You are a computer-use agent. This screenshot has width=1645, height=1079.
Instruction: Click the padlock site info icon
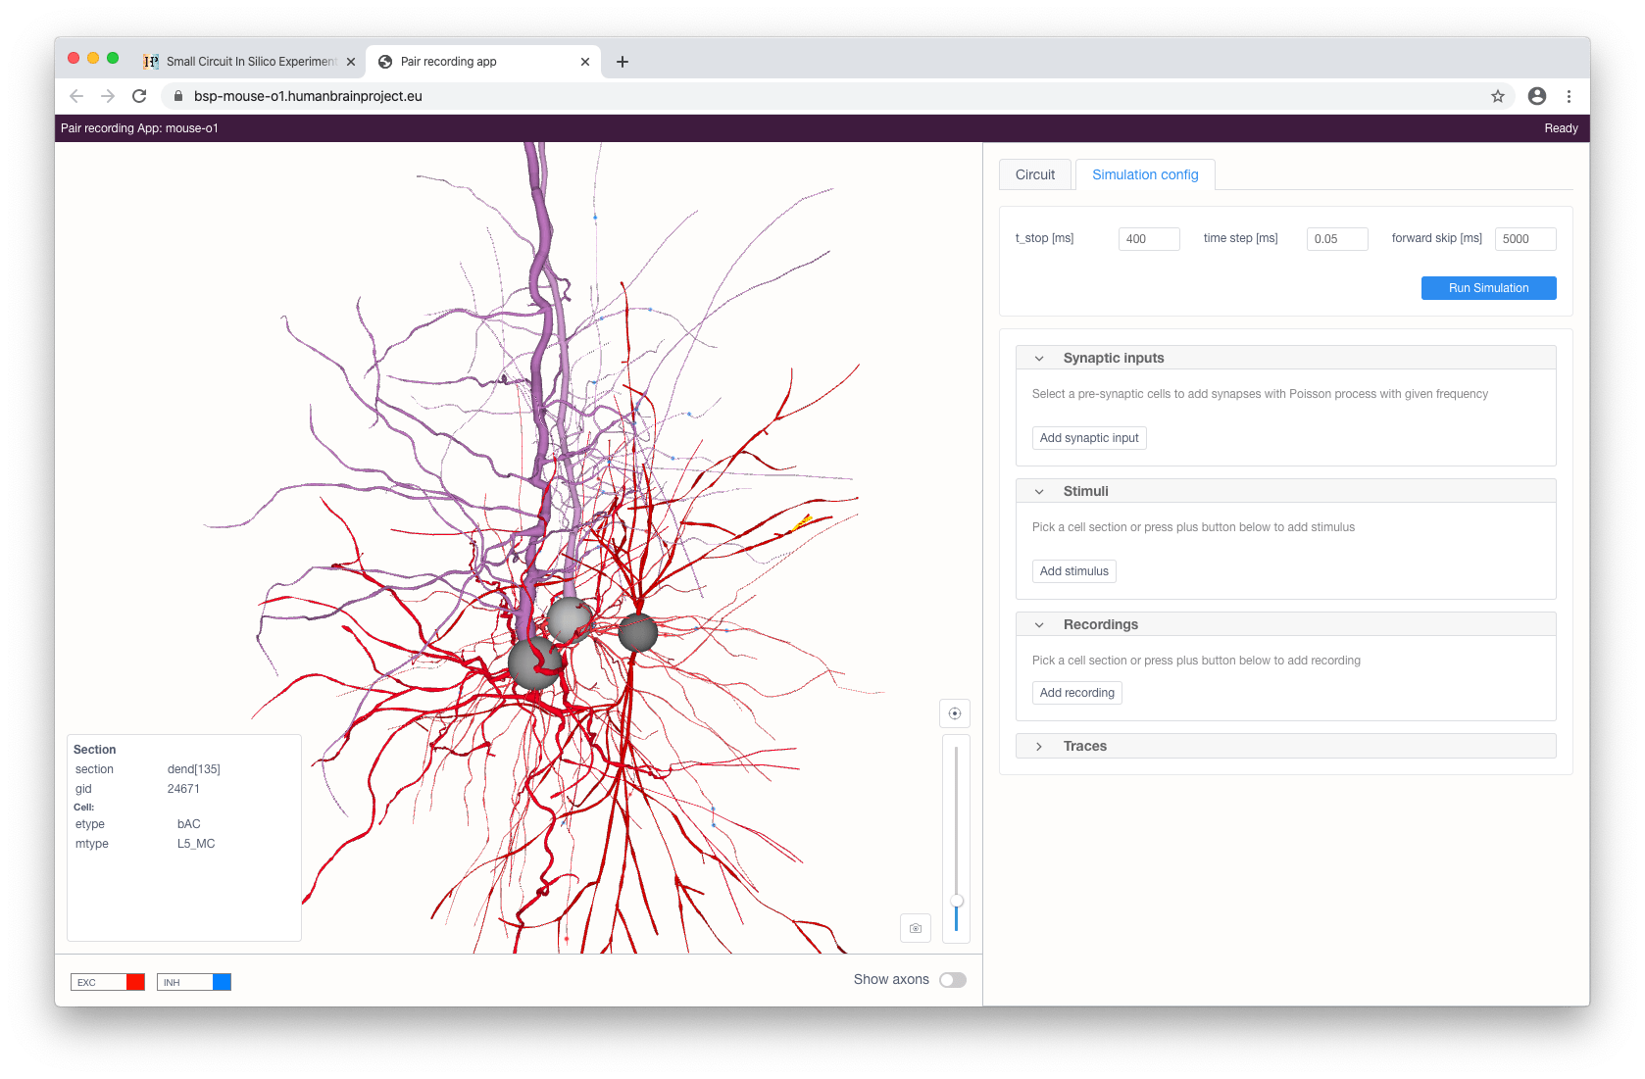pos(178,96)
